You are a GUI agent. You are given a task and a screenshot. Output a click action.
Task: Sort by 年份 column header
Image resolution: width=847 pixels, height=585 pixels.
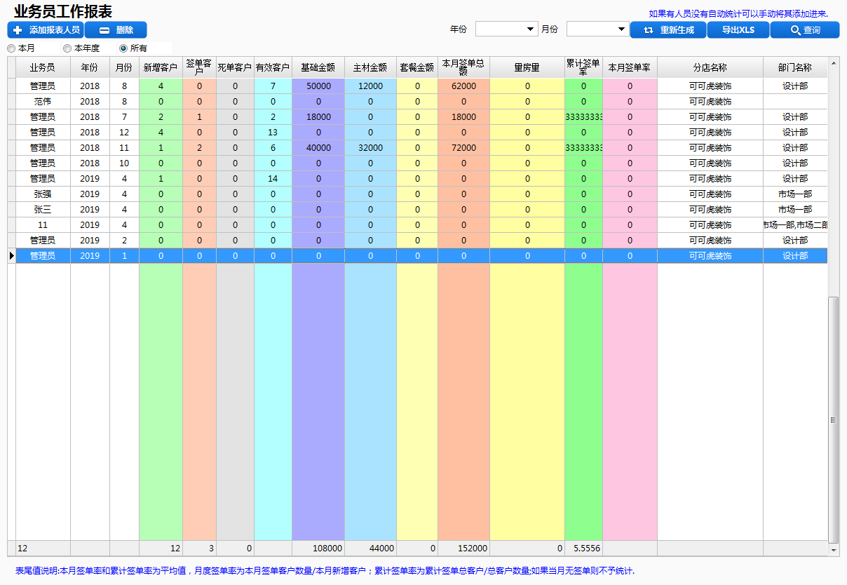coord(90,68)
